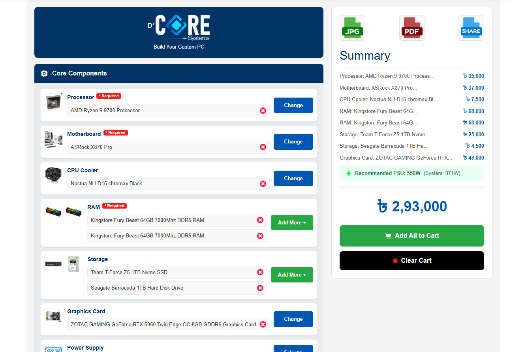
Task: Click the Seagate Barracuda 1TB Hard Disk Drive field
Action: [x=177, y=288]
